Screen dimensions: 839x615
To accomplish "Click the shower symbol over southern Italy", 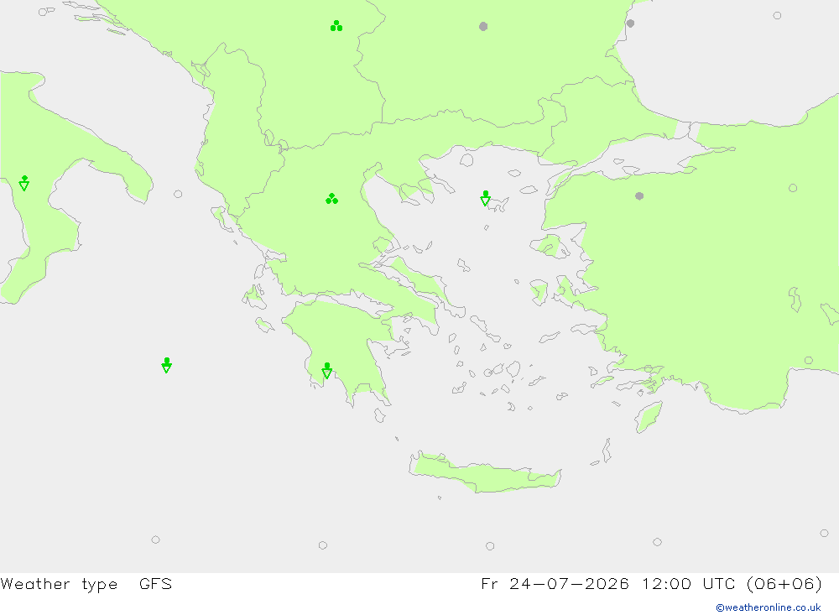I will pyautogui.click(x=24, y=183).
